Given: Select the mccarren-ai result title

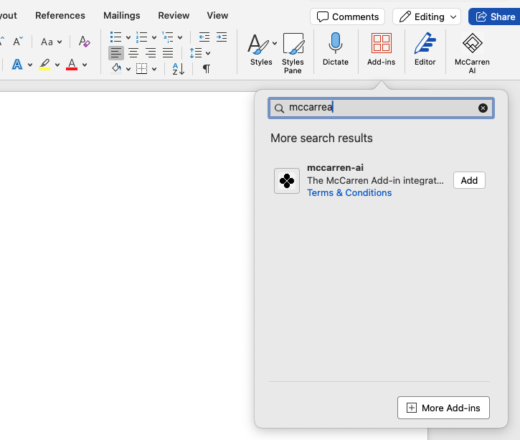Looking at the screenshot, I should [335, 167].
